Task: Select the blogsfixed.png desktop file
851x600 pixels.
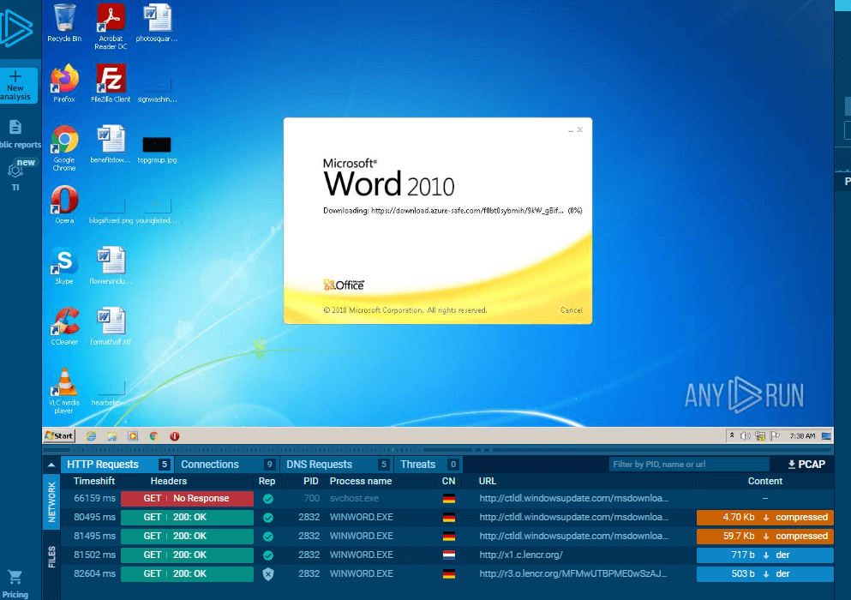Action: point(111,211)
